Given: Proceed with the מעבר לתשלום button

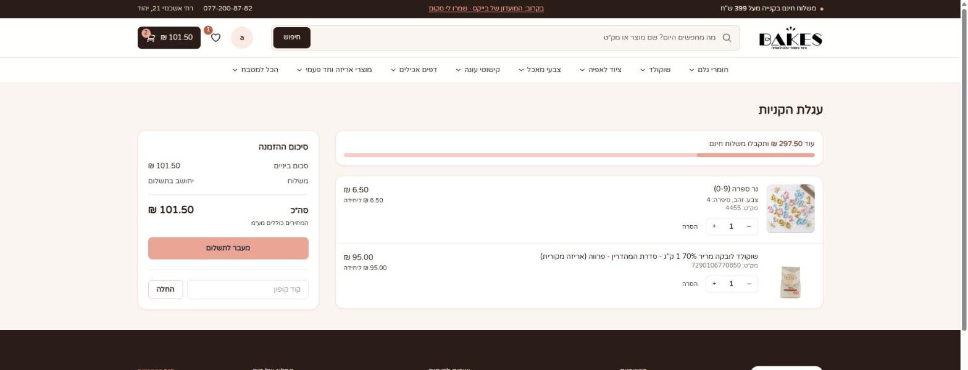Looking at the screenshot, I should point(228,248).
